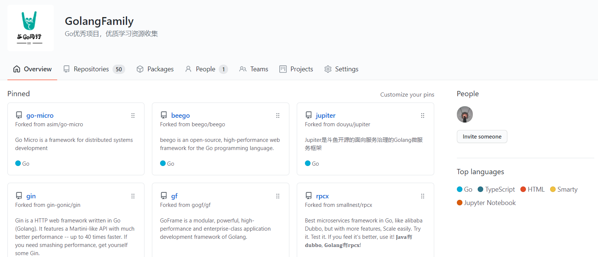Click the gf repo icon
Screen dimensions: 598x257
coord(164,196)
